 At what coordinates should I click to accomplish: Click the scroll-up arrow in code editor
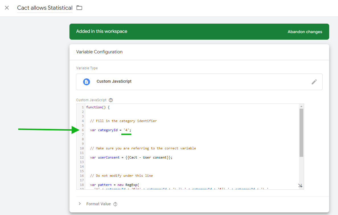tap(301, 106)
